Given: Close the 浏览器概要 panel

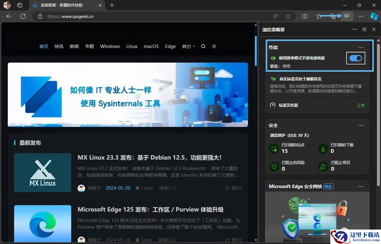Looking at the screenshot, I should (374, 29).
